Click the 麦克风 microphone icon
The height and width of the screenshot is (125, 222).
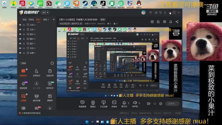(x=124, y=102)
